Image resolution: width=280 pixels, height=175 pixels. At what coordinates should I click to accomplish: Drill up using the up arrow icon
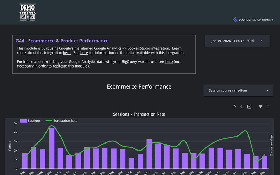[234, 107]
